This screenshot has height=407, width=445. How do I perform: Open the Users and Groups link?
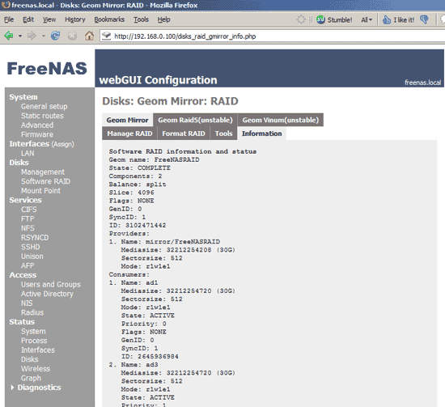click(x=50, y=284)
